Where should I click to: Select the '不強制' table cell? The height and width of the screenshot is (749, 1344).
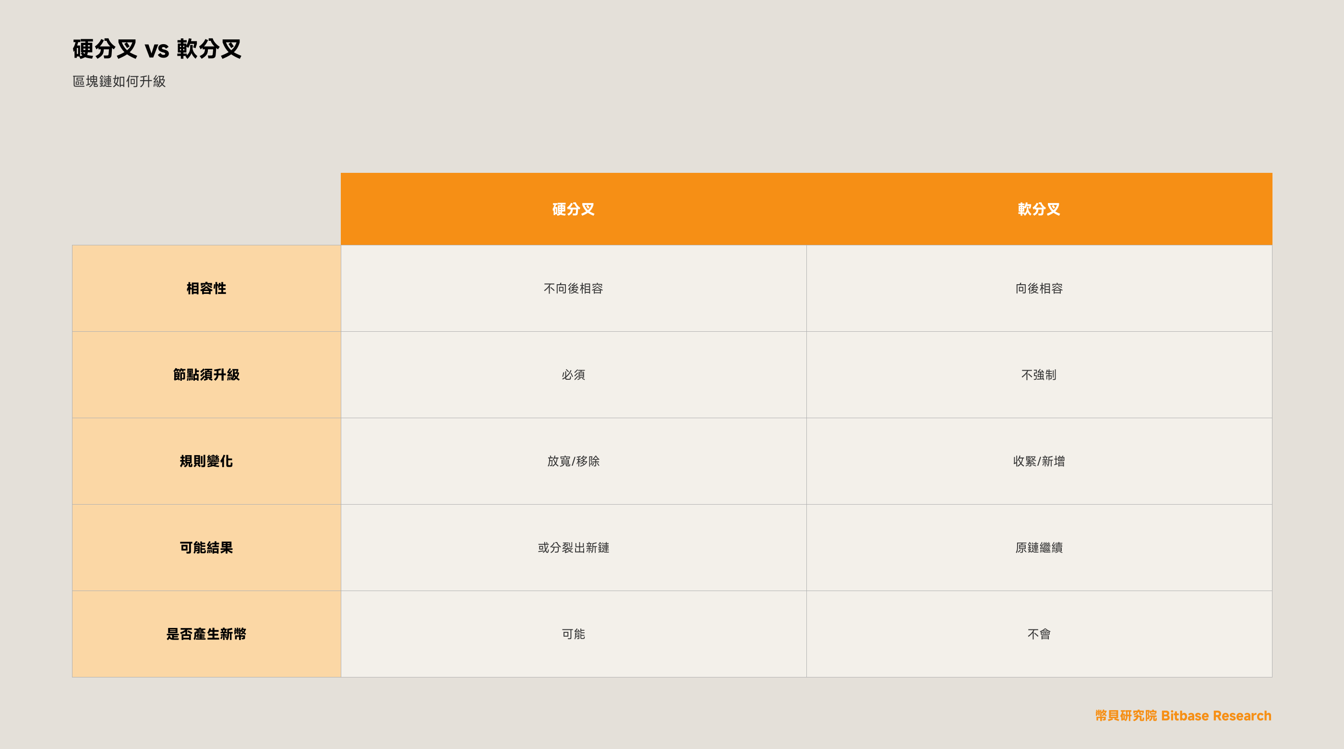pos(1039,375)
